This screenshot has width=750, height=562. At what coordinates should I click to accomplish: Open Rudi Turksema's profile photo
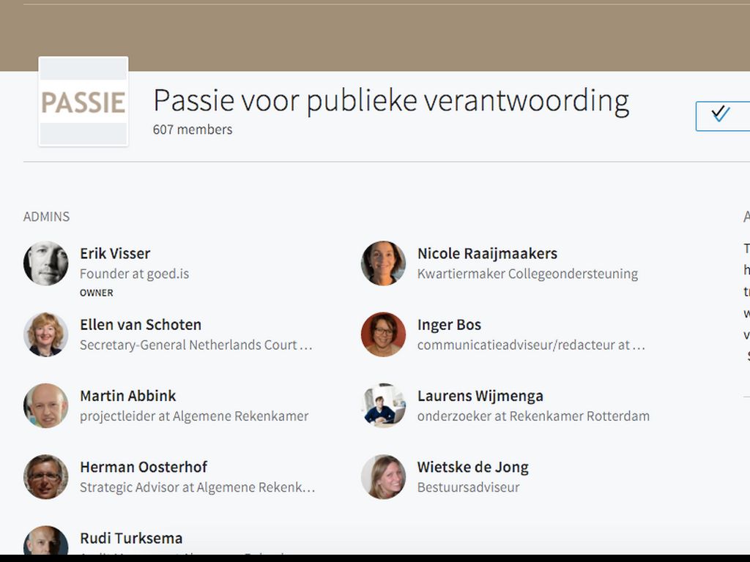coord(45,542)
